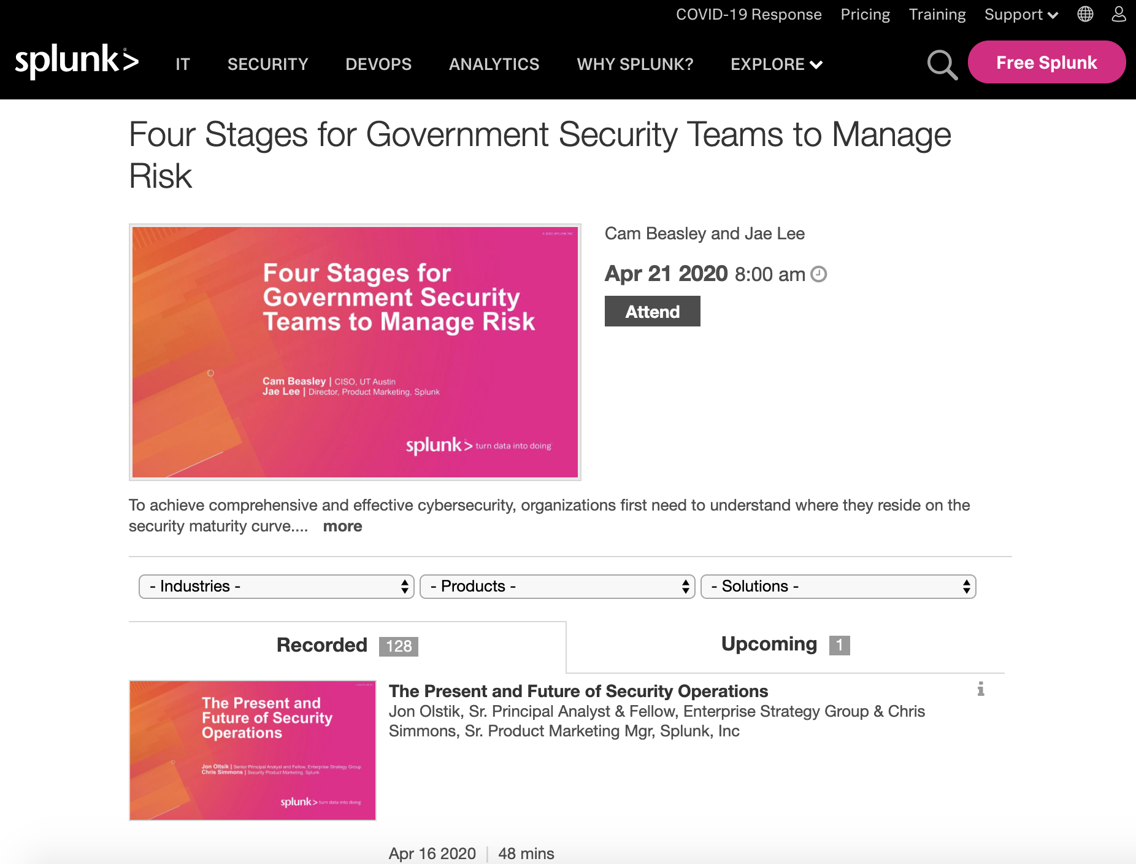Image resolution: width=1136 pixels, height=864 pixels.
Task: Open the search magnifier
Action: click(942, 65)
